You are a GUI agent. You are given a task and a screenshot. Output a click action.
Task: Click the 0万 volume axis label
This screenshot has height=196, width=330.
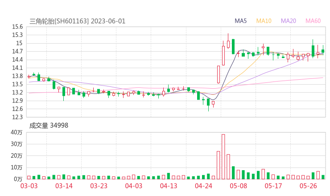tap(18, 179)
